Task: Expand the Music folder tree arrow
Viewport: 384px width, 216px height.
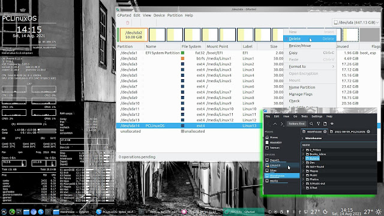Action: (x=303, y=175)
